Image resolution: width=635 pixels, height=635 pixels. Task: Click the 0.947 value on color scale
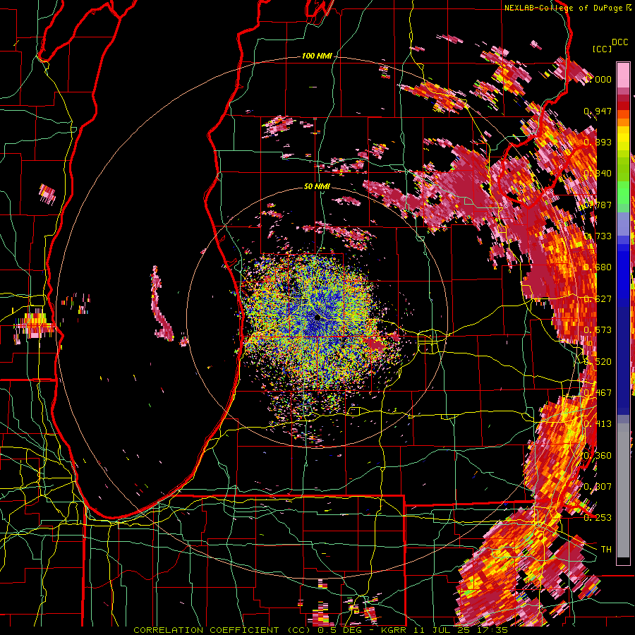pos(598,111)
